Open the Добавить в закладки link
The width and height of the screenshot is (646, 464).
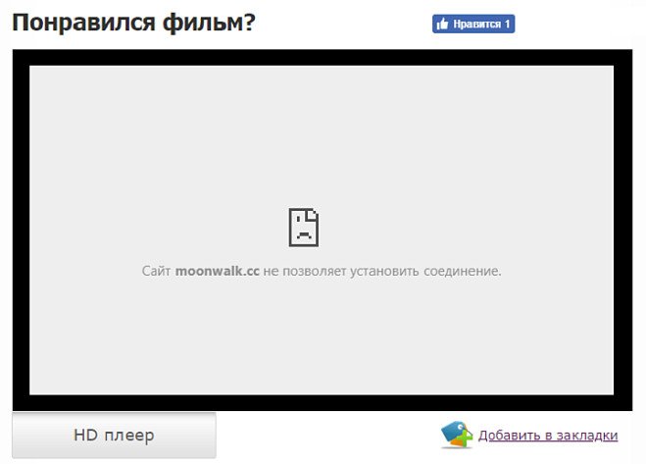click(547, 436)
